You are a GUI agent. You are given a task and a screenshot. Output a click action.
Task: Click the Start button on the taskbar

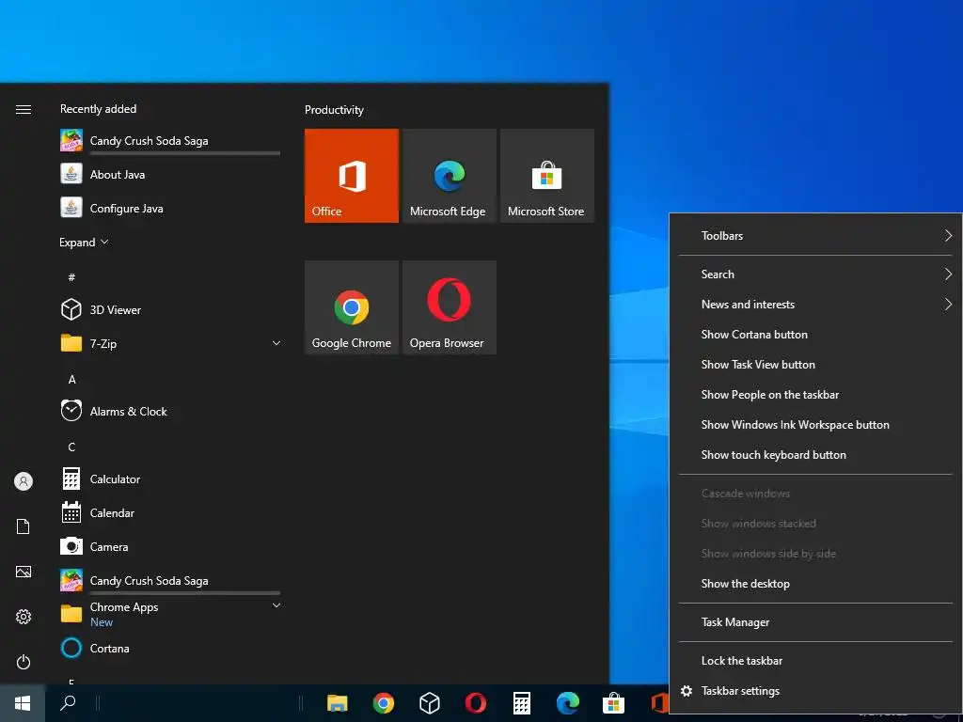[23, 703]
